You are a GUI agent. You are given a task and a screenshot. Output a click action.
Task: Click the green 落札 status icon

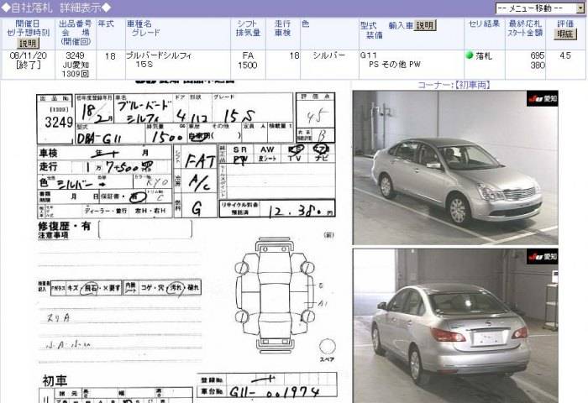(469, 55)
